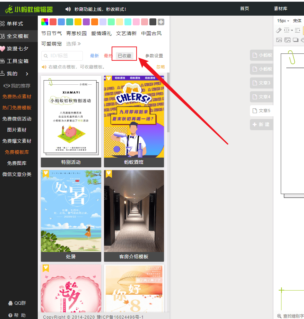Click the sound speaker announcement icon

tap(68, 9)
